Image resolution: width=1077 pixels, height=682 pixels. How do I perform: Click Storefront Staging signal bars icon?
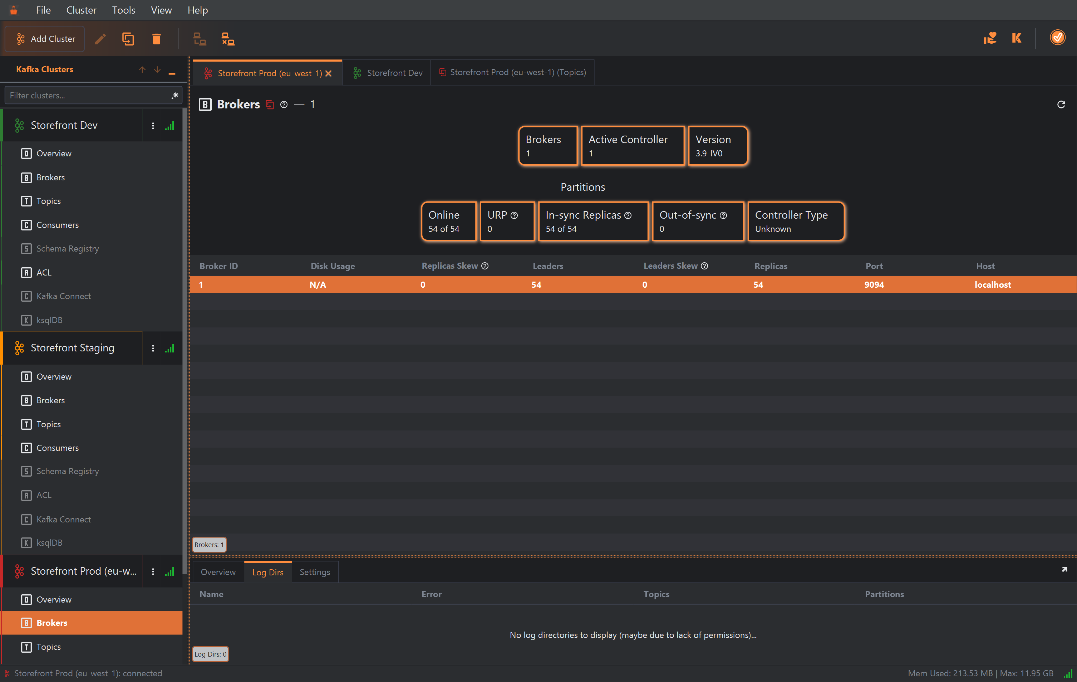coord(169,348)
